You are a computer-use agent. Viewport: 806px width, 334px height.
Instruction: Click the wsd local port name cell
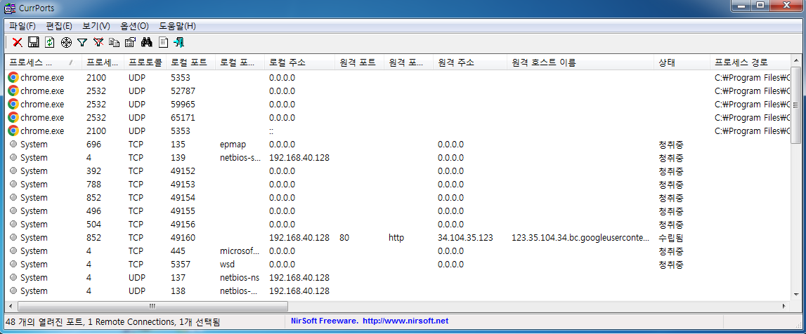[228, 265]
